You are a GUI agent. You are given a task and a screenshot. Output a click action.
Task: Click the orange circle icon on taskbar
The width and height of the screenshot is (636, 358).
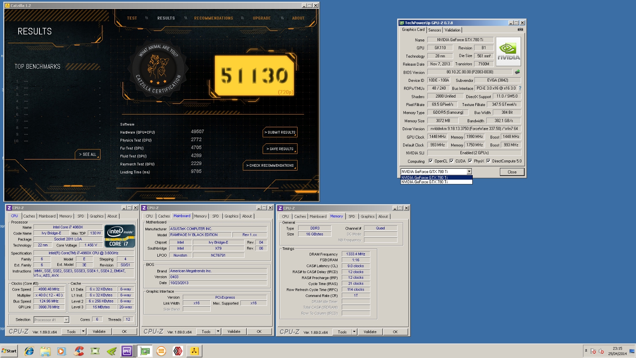point(161,351)
